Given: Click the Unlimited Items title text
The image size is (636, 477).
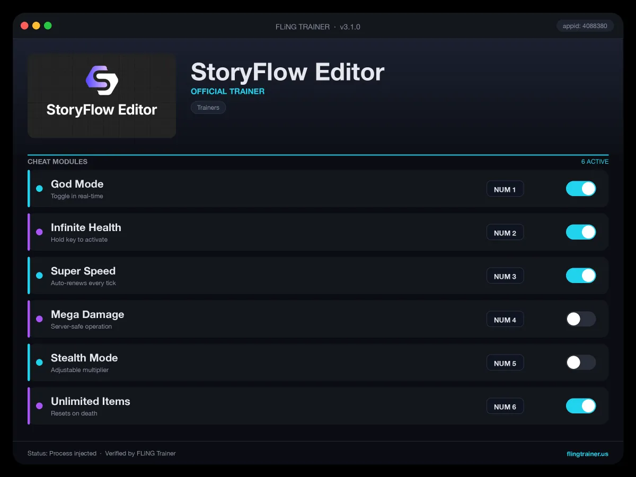Looking at the screenshot, I should (x=91, y=401).
